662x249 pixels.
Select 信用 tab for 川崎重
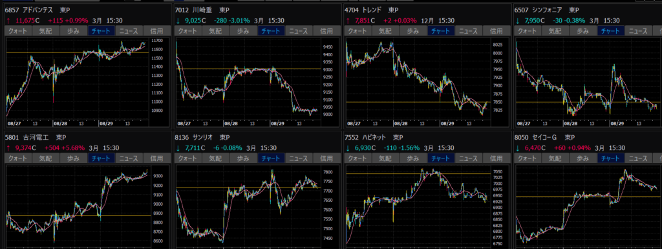click(326, 31)
